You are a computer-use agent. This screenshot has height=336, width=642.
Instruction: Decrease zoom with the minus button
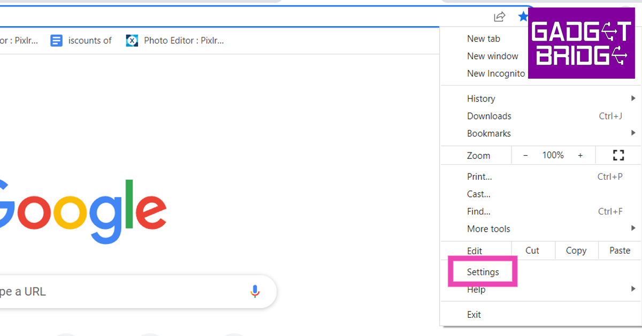point(525,155)
